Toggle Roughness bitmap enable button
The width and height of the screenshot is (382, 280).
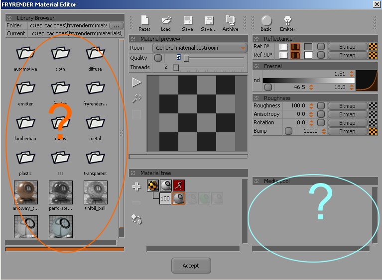(x=321, y=106)
